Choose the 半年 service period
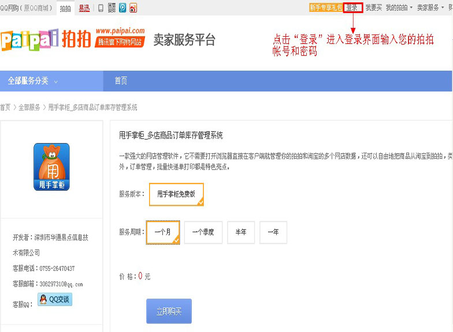 pos(240,232)
